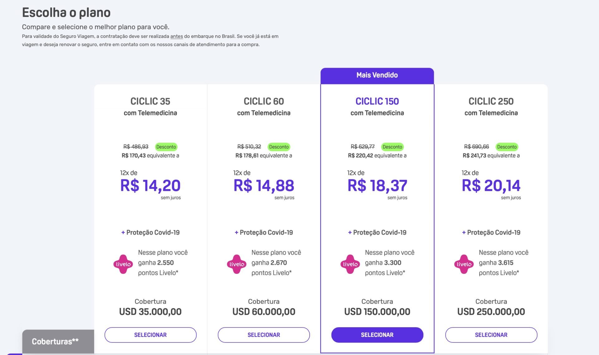Click the Livelo logo in CICLIC 150 plan
This screenshot has height=355, width=599.
(350, 264)
